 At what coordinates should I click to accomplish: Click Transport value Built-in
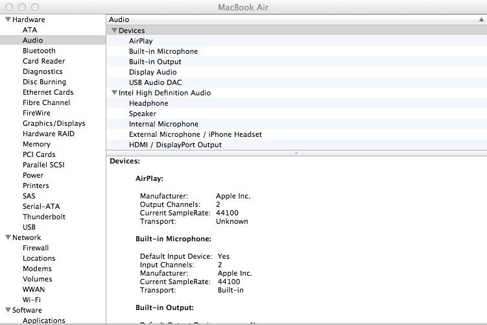(x=230, y=290)
